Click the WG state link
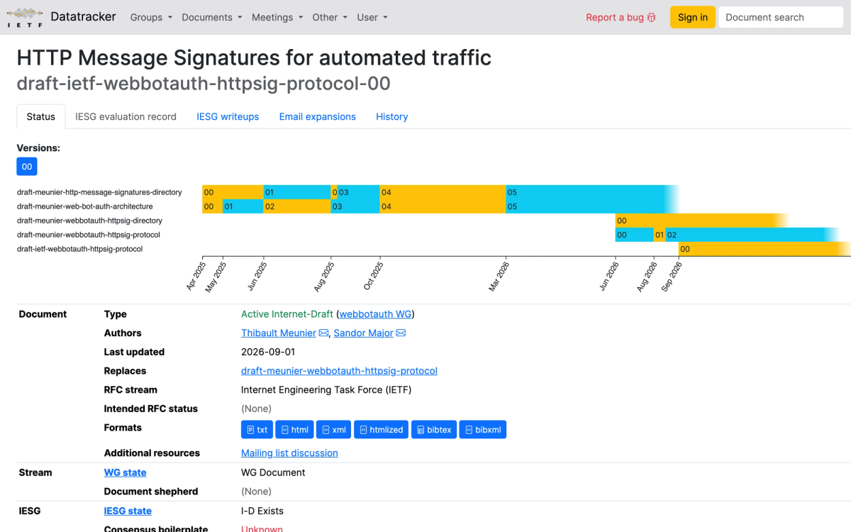The width and height of the screenshot is (851, 532). point(126,472)
